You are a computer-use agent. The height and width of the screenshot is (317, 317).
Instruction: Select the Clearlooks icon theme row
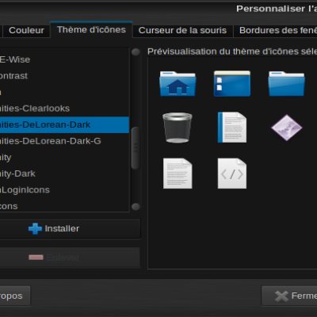click(x=64, y=109)
